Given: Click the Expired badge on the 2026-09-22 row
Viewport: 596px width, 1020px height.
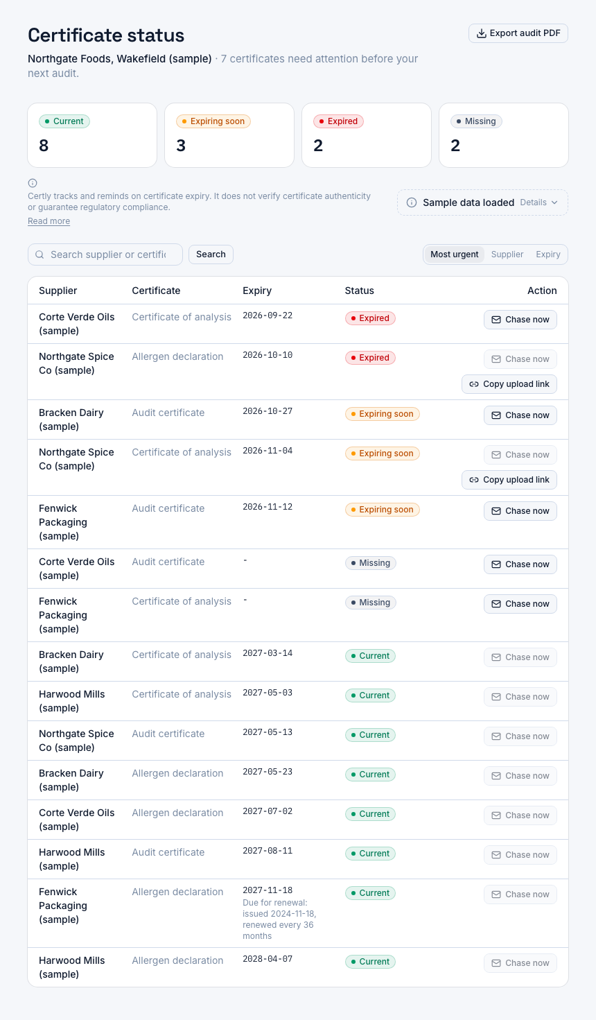Looking at the screenshot, I should (x=370, y=318).
